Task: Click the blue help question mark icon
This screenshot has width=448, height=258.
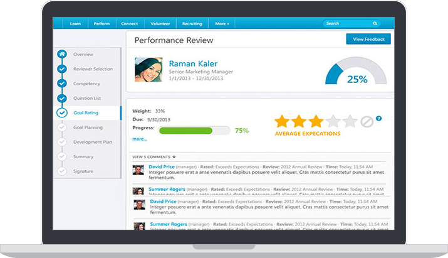Action: pyautogui.click(x=378, y=119)
